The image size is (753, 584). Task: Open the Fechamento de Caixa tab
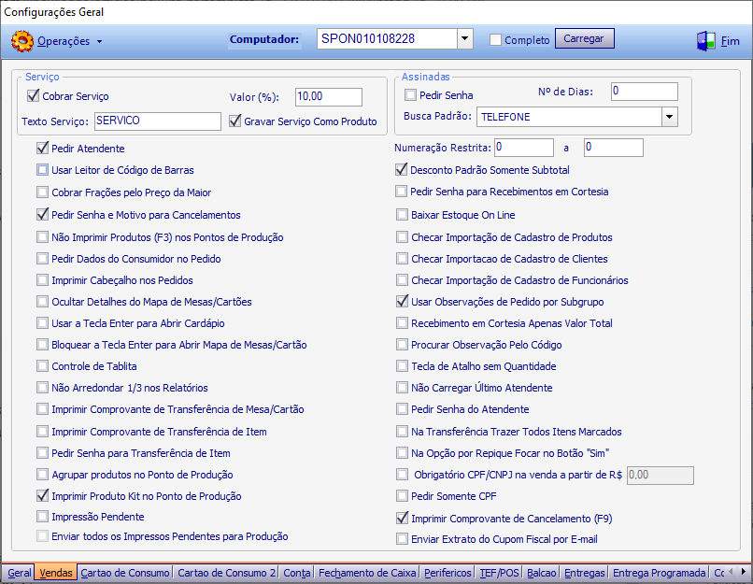[367, 573]
